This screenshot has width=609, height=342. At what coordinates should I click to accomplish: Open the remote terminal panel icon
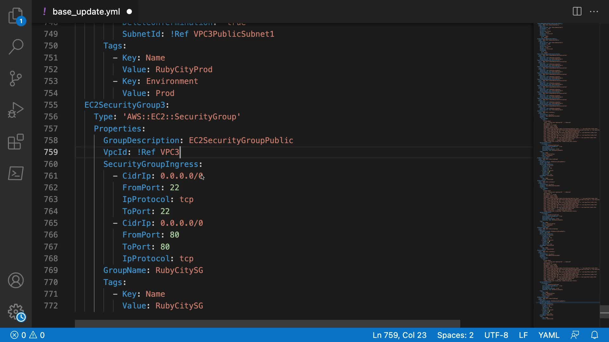pyautogui.click(x=16, y=173)
